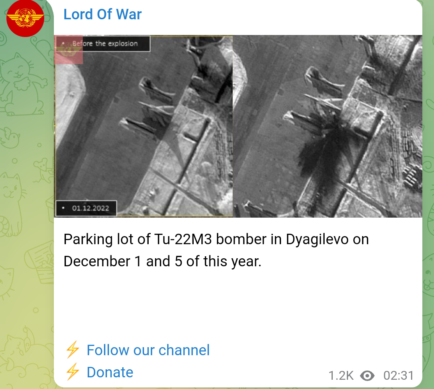The image size is (434, 389).
Task: Open the Lord Of War channel name
Action: tap(102, 14)
